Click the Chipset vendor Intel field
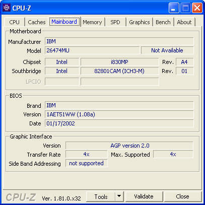Image resolution: width=205 pixels, height=205 pixels. click(62, 62)
